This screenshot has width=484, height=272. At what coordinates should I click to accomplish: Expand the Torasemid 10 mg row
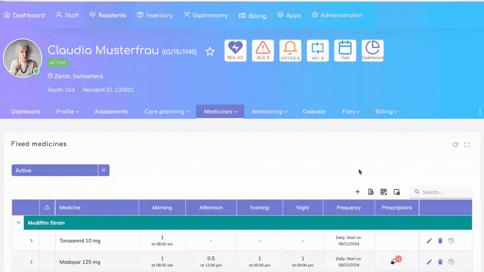tap(31, 241)
